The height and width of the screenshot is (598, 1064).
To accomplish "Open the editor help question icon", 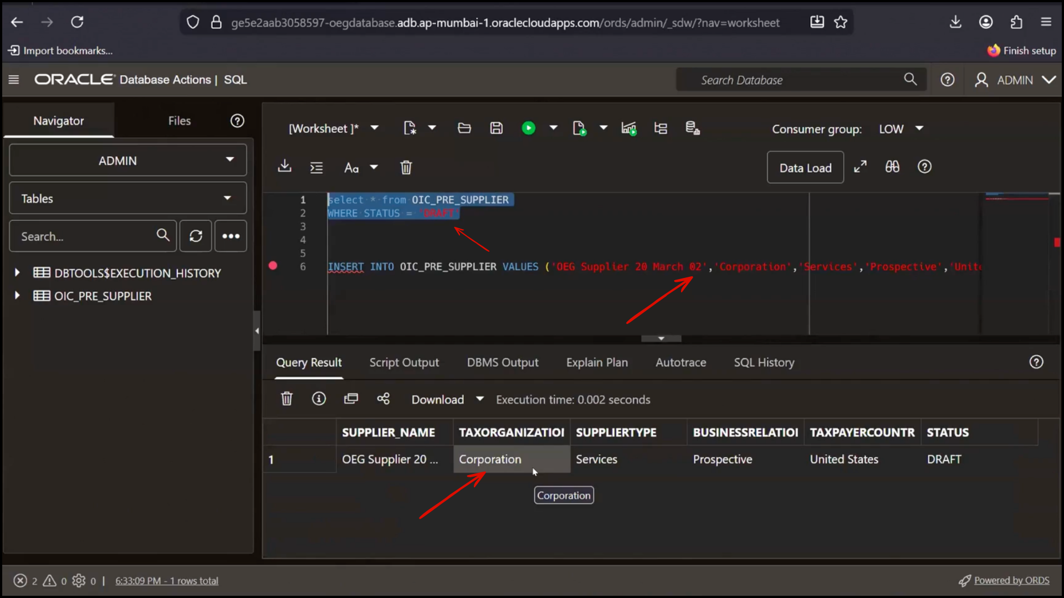I will 924,167.
